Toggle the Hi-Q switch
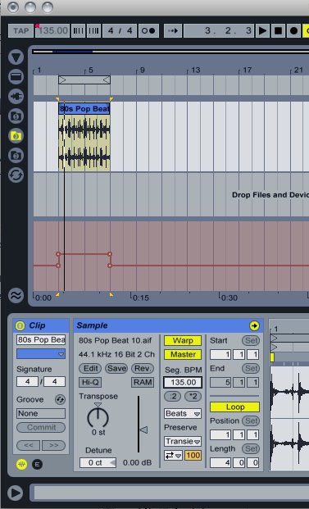The height and width of the screenshot is (509, 309). click(x=90, y=383)
